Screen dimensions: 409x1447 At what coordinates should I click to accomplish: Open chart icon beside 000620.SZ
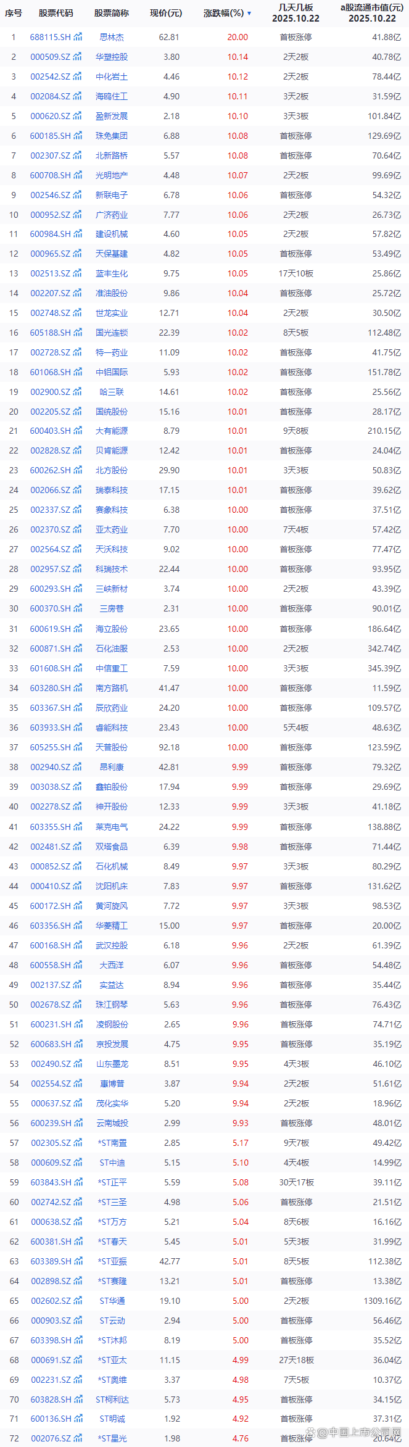tap(78, 116)
